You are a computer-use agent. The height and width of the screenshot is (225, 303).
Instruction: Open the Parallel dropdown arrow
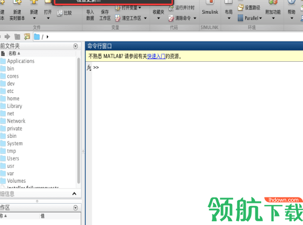tap(261, 18)
